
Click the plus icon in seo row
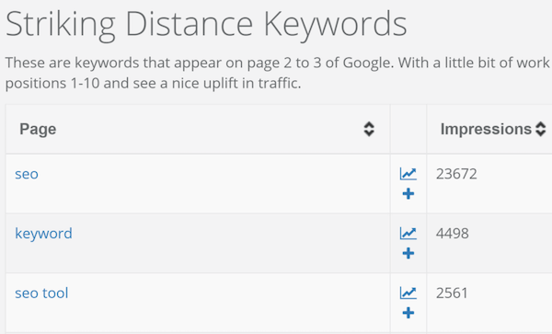coord(408,193)
